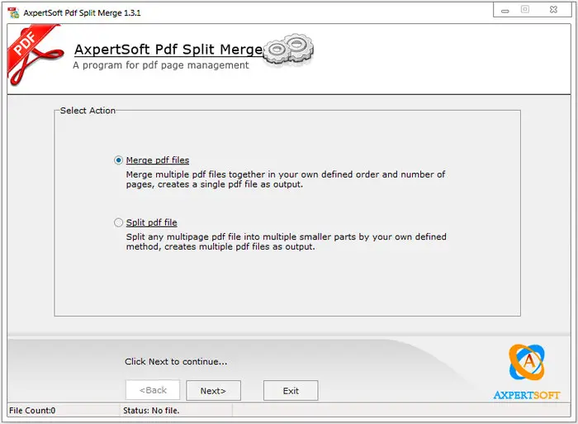Viewport: 578px width, 424px height.
Task: Click the Click Next to continue... hint text
Action: tap(176, 362)
